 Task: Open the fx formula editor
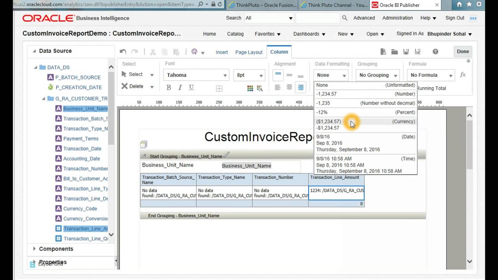tap(463, 75)
